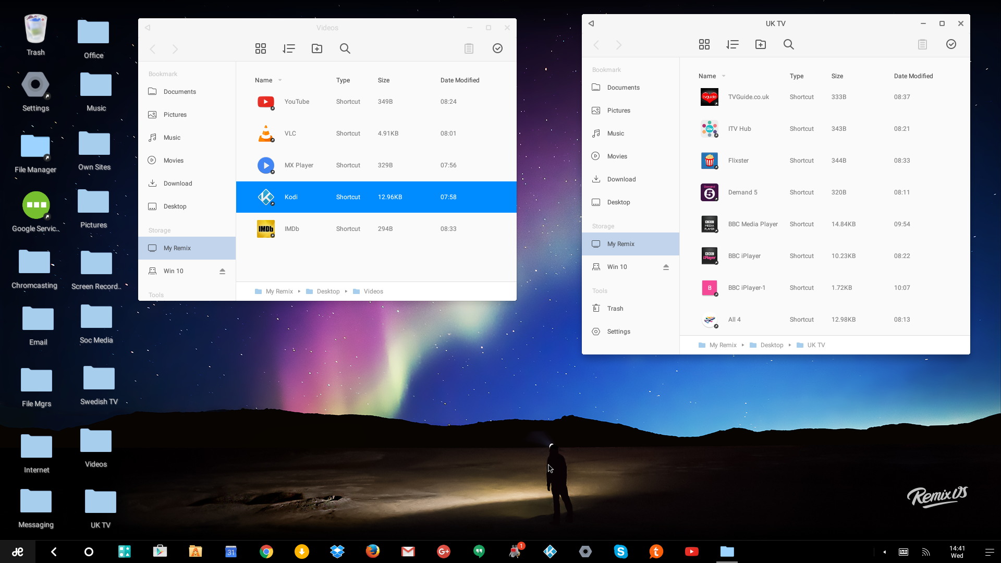Click Desktop breadcrumb in UK TV window

point(766,345)
